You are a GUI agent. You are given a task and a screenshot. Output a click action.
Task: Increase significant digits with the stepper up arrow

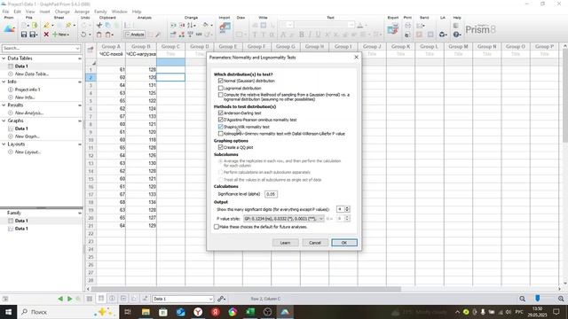tap(347, 207)
